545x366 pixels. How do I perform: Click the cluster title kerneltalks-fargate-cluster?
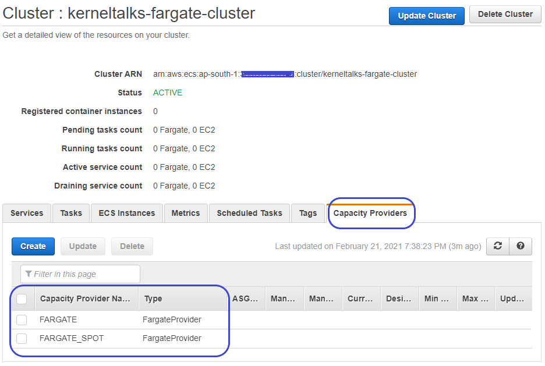point(161,13)
